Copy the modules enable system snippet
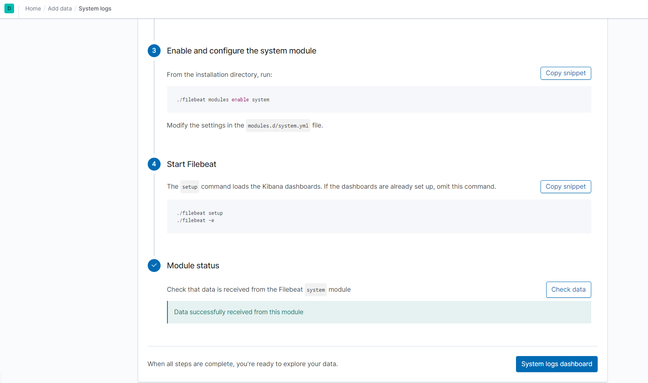Screen dimensions: 648x383 click(x=565, y=73)
